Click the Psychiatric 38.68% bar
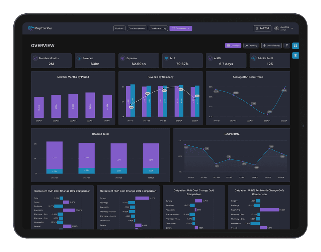 (x=69, y=210)
